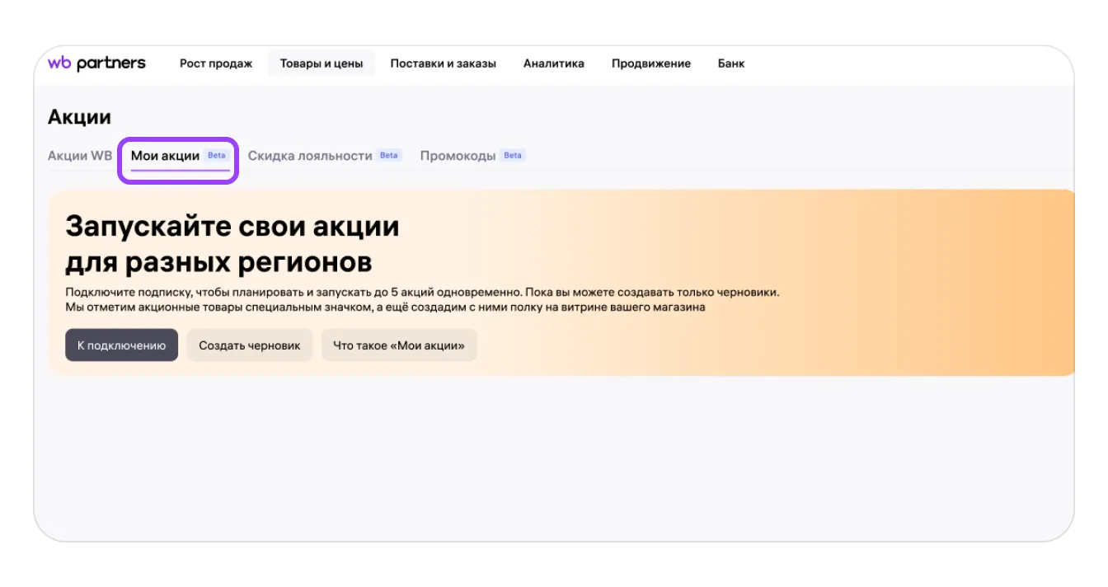Select Банк in the top navigation
The height and width of the screenshot is (587, 1108).
[730, 63]
